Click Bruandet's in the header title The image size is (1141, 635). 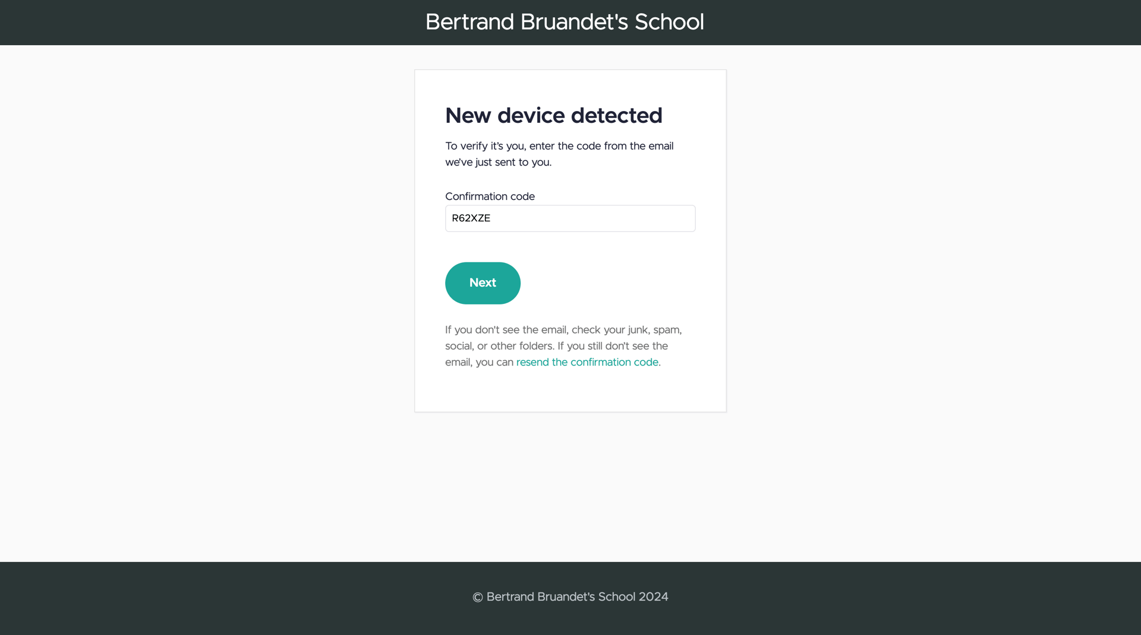point(574,23)
